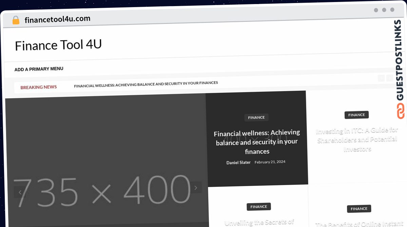Click the padlock icon beside the URL
407x227 pixels.
tap(16, 20)
